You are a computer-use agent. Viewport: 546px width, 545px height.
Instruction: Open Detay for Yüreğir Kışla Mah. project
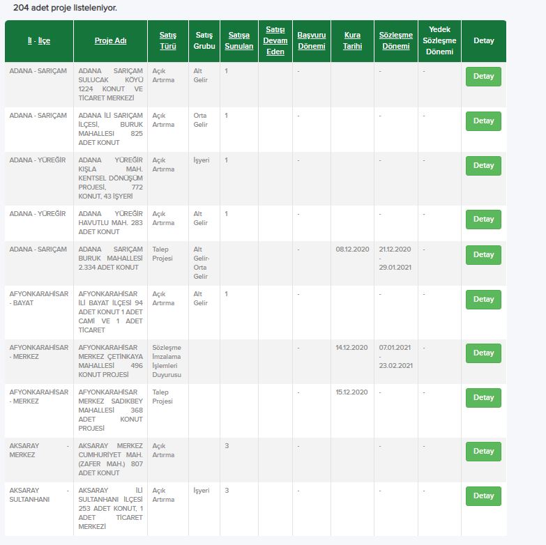tap(483, 166)
